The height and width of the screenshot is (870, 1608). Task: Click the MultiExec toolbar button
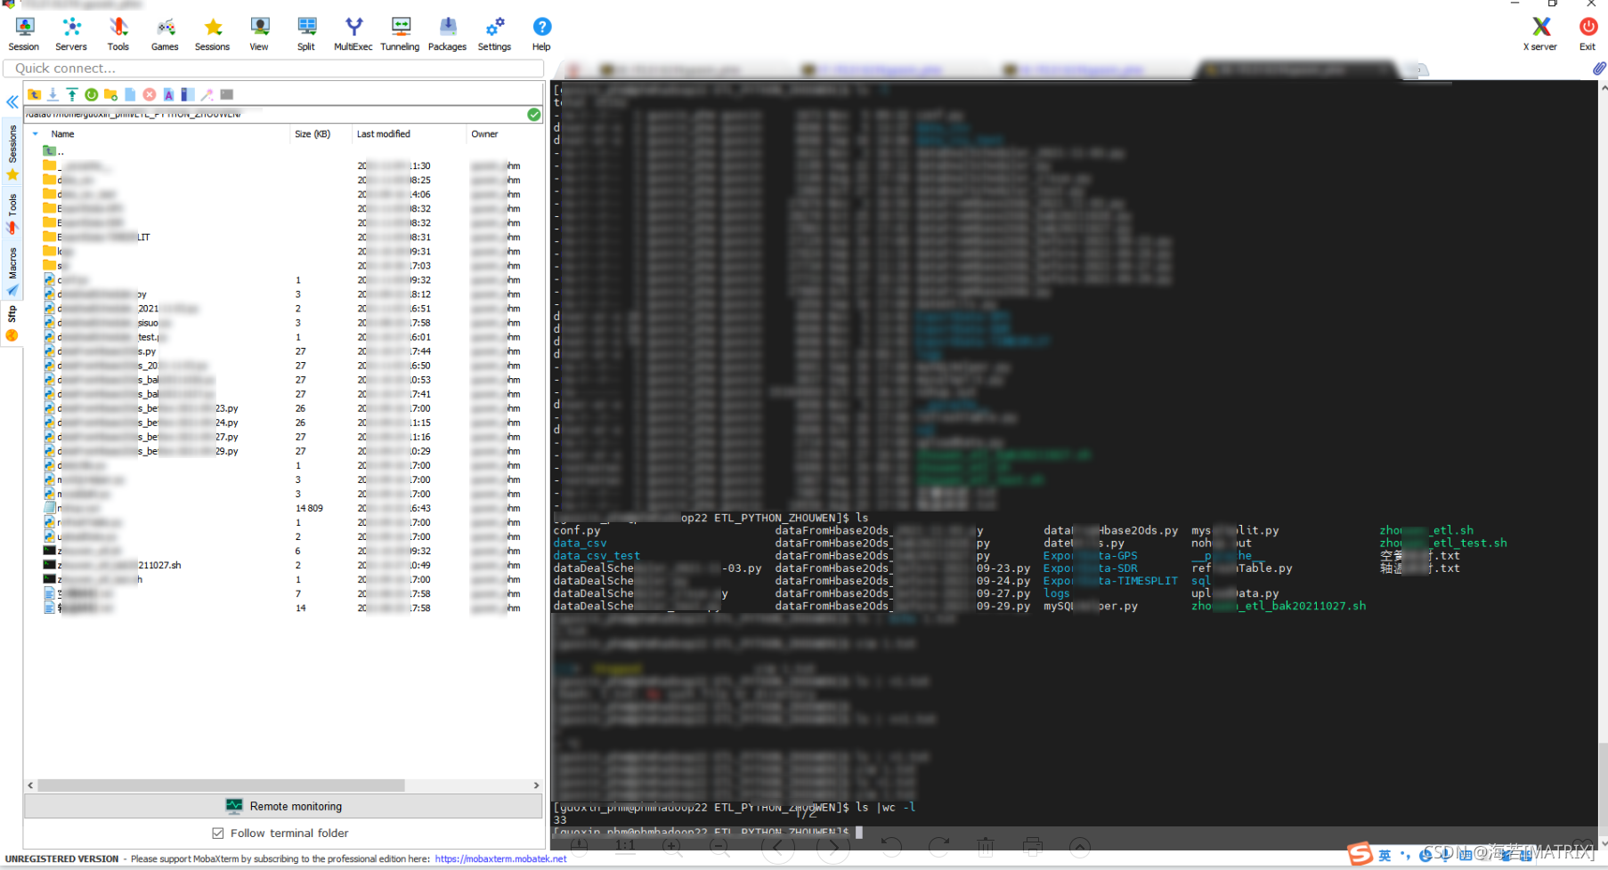point(353,35)
